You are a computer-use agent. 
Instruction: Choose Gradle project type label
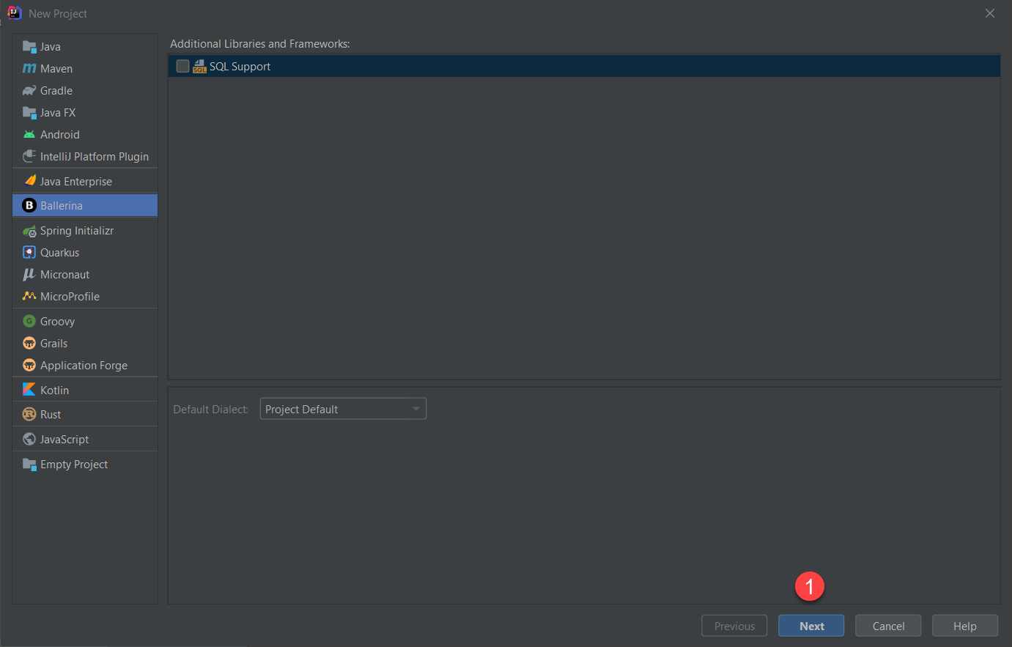56,91
